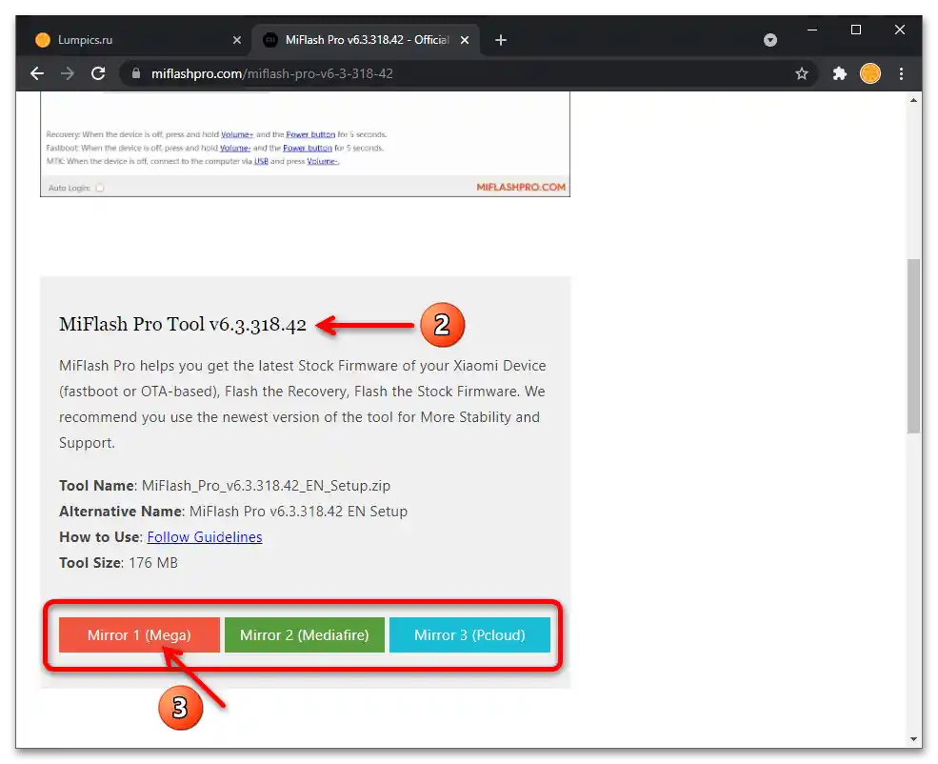The width and height of the screenshot is (938, 764).
Task: Open the tab search dropdown arrow
Action: coord(770,40)
